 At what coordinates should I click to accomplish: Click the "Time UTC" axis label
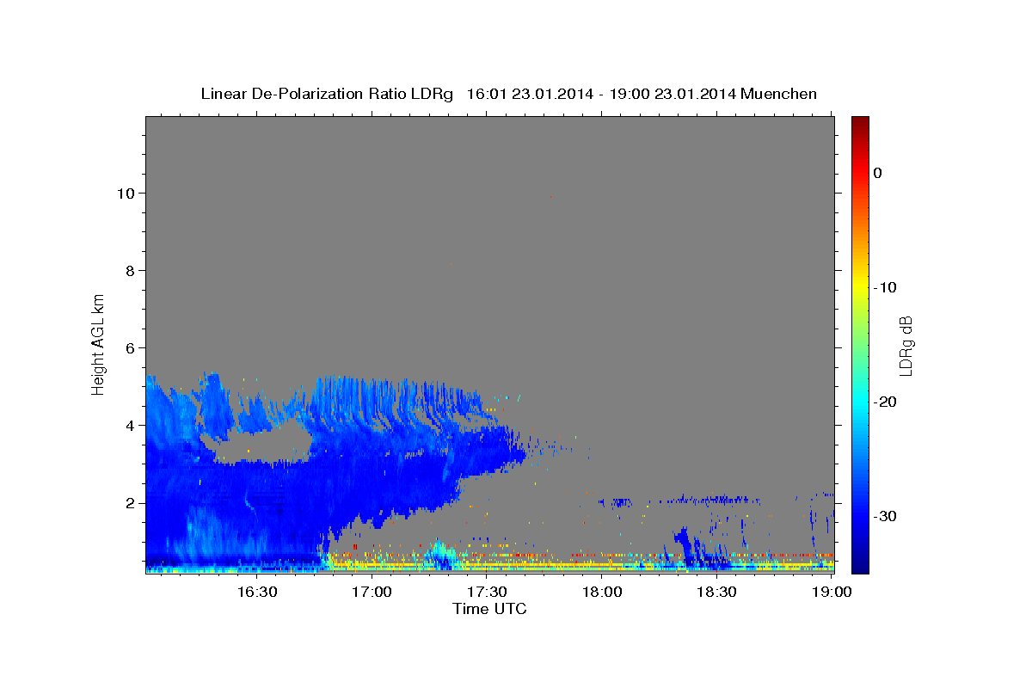click(x=489, y=609)
